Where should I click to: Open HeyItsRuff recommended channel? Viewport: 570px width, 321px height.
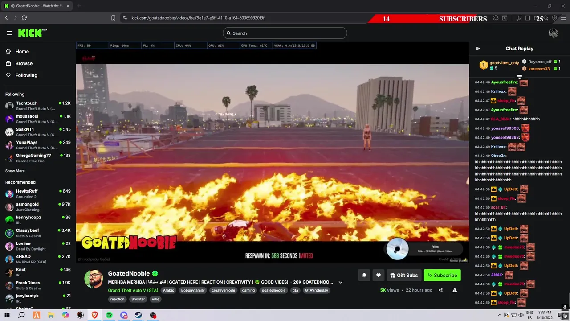coord(38,193)
